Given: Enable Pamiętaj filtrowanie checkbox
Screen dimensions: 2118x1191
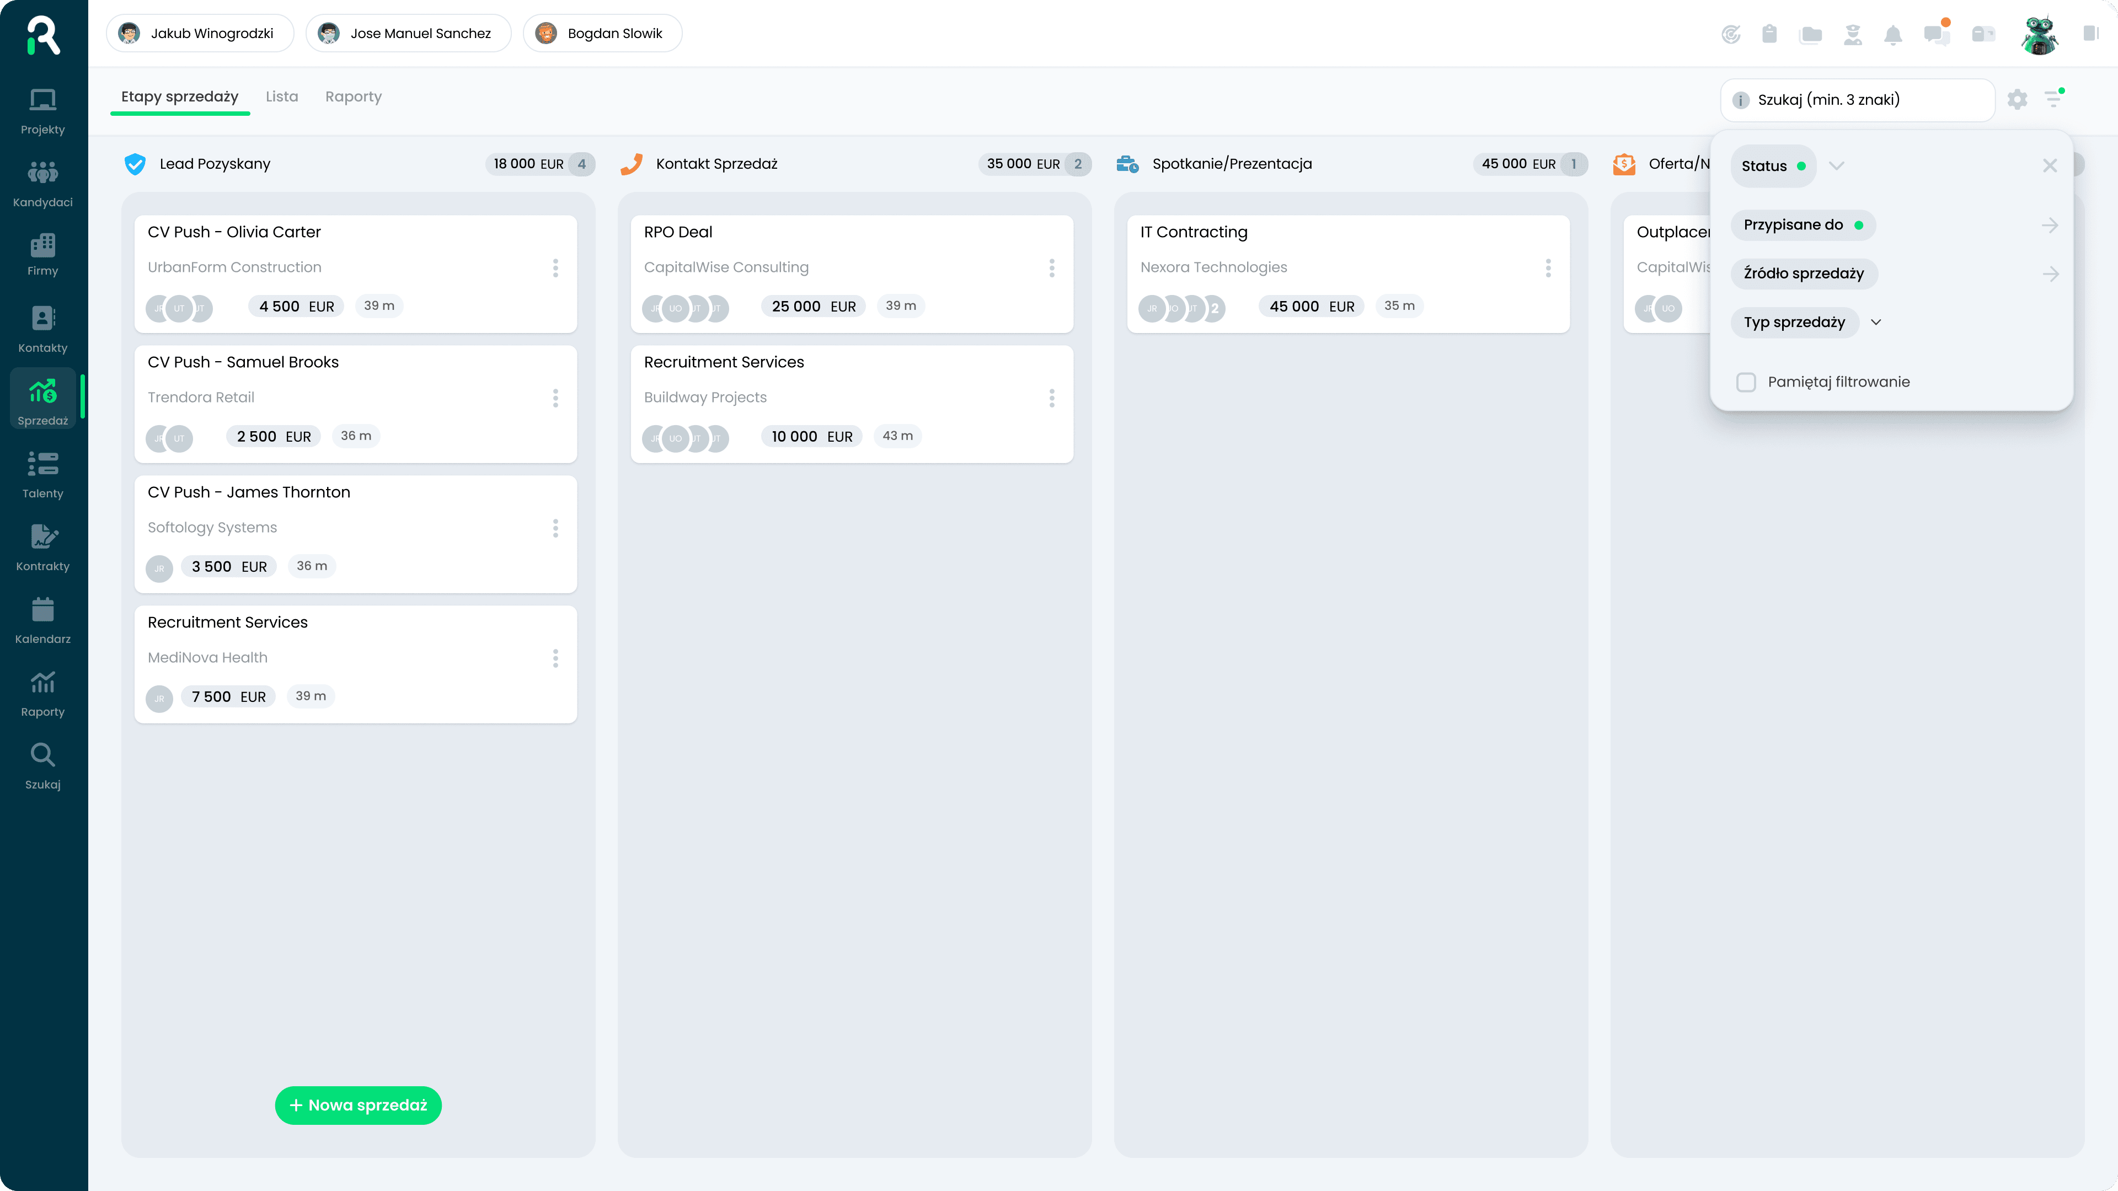Looking at the screenshot, I should pos(1746,382).
